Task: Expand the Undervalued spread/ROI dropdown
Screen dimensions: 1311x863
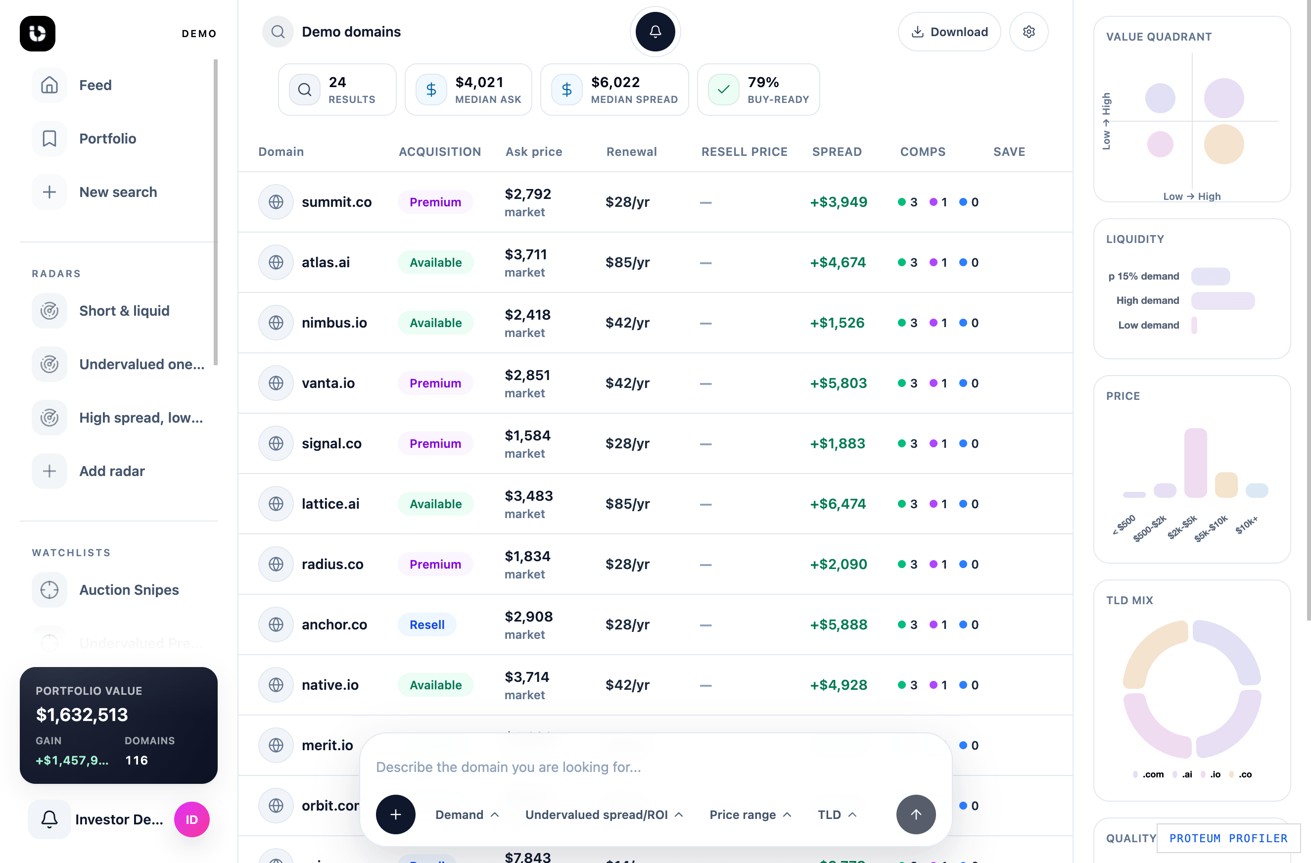Action: (604, 815)
